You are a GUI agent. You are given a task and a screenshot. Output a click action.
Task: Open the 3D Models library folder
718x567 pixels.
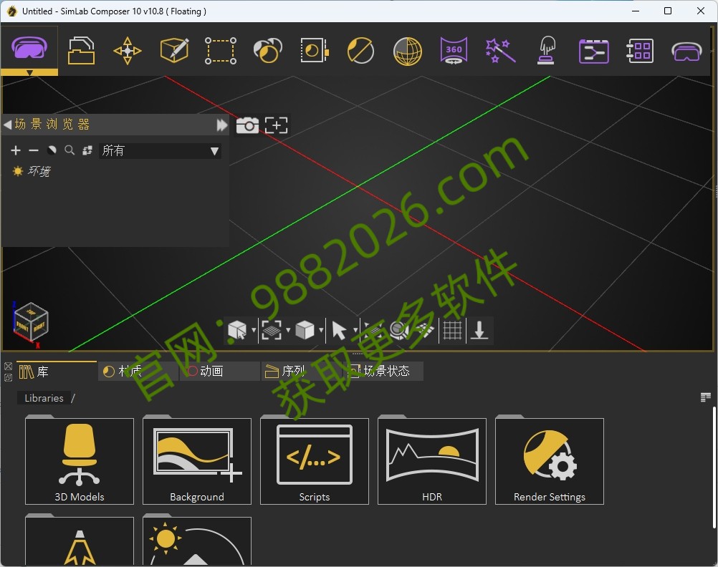click(80, 461)
